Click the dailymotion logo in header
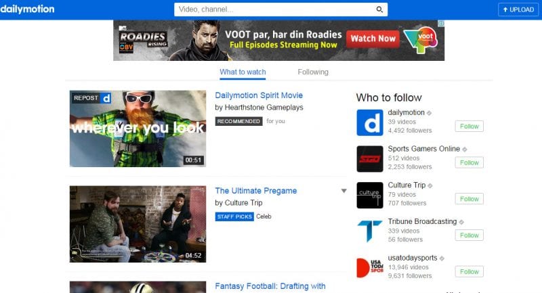 coord(27,9)
